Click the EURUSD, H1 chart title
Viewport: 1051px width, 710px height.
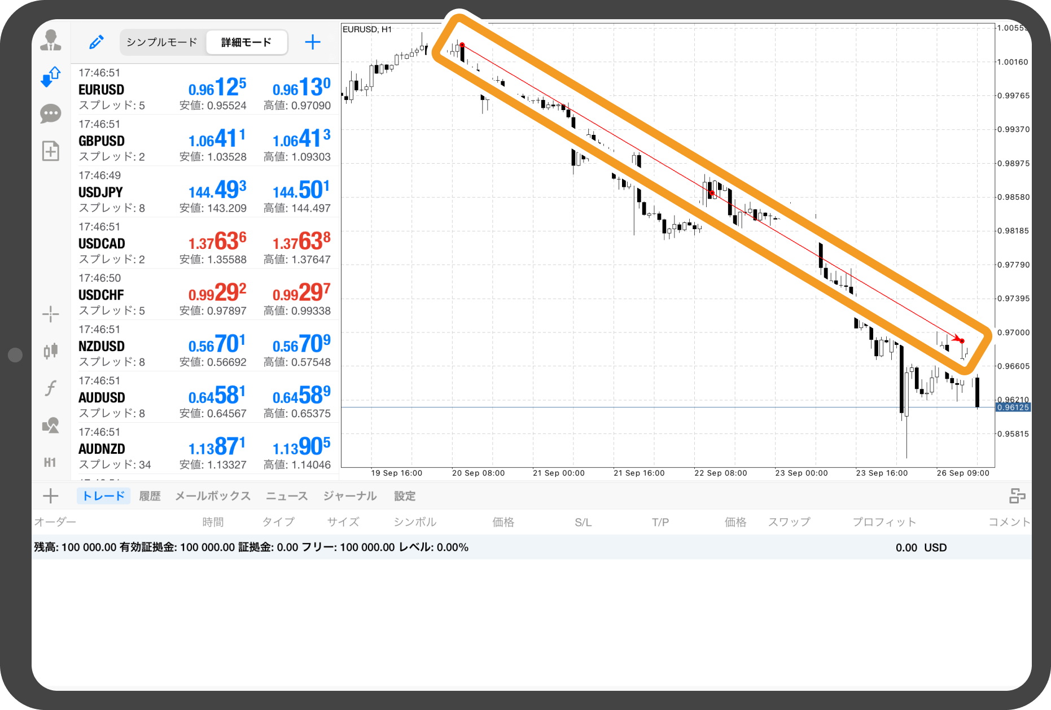[x=367, y=29]
